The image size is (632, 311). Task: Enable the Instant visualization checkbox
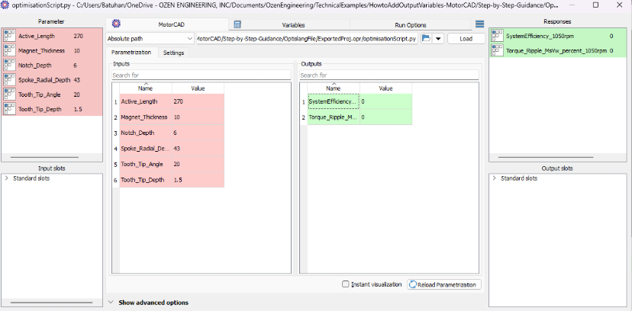click(346, 284)
